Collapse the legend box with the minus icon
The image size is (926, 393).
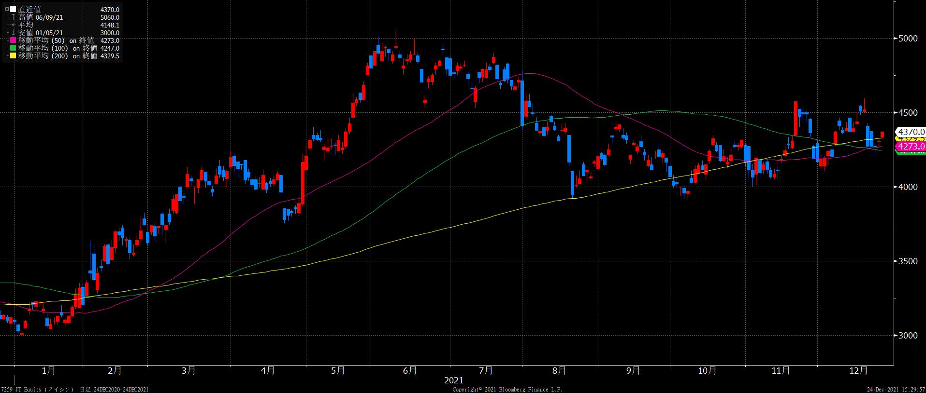6,9
